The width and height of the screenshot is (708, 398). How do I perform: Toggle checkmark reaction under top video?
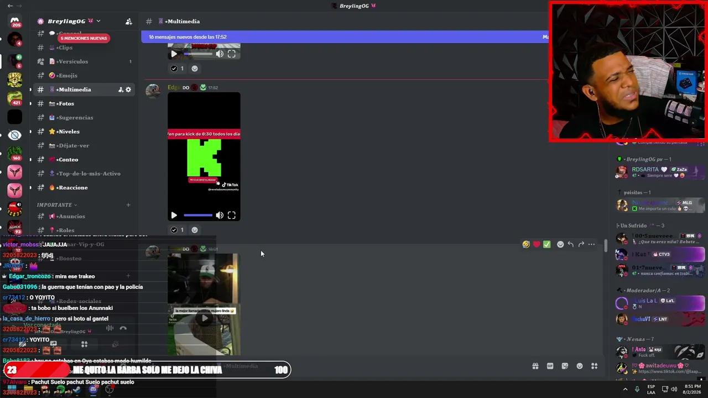[x=178, y=69]
